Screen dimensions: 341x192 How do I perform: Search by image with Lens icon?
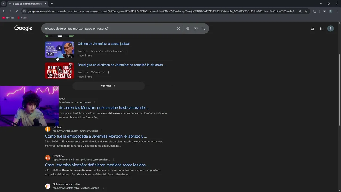click(x=196, y=29)
